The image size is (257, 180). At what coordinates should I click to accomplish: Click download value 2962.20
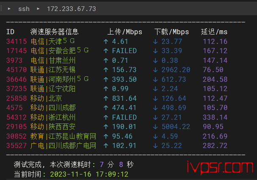[176, 70]
